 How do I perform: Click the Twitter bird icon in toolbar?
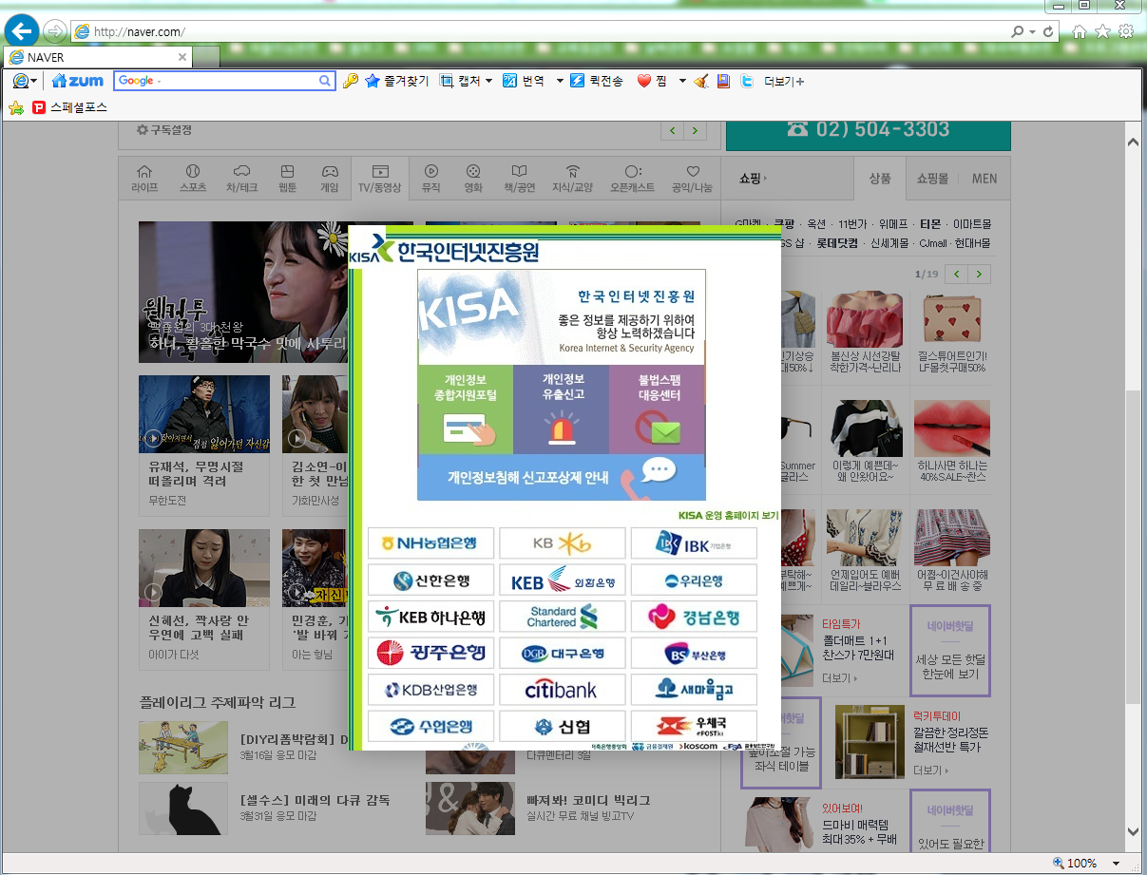[x=747, y=82]
